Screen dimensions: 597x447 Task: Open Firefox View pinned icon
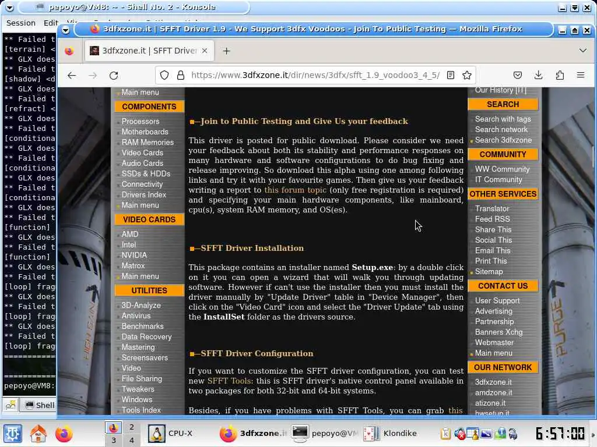(x=69, y=51)
